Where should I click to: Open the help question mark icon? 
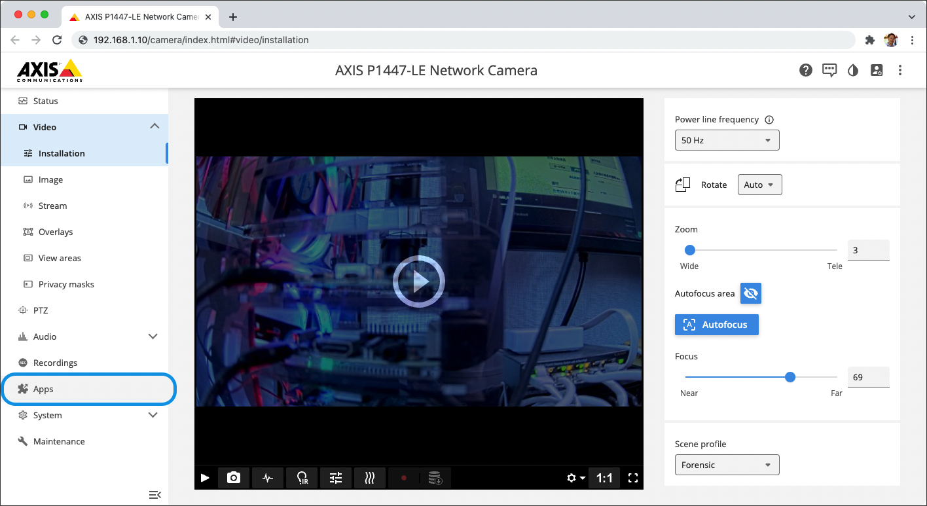pos(806,70)
